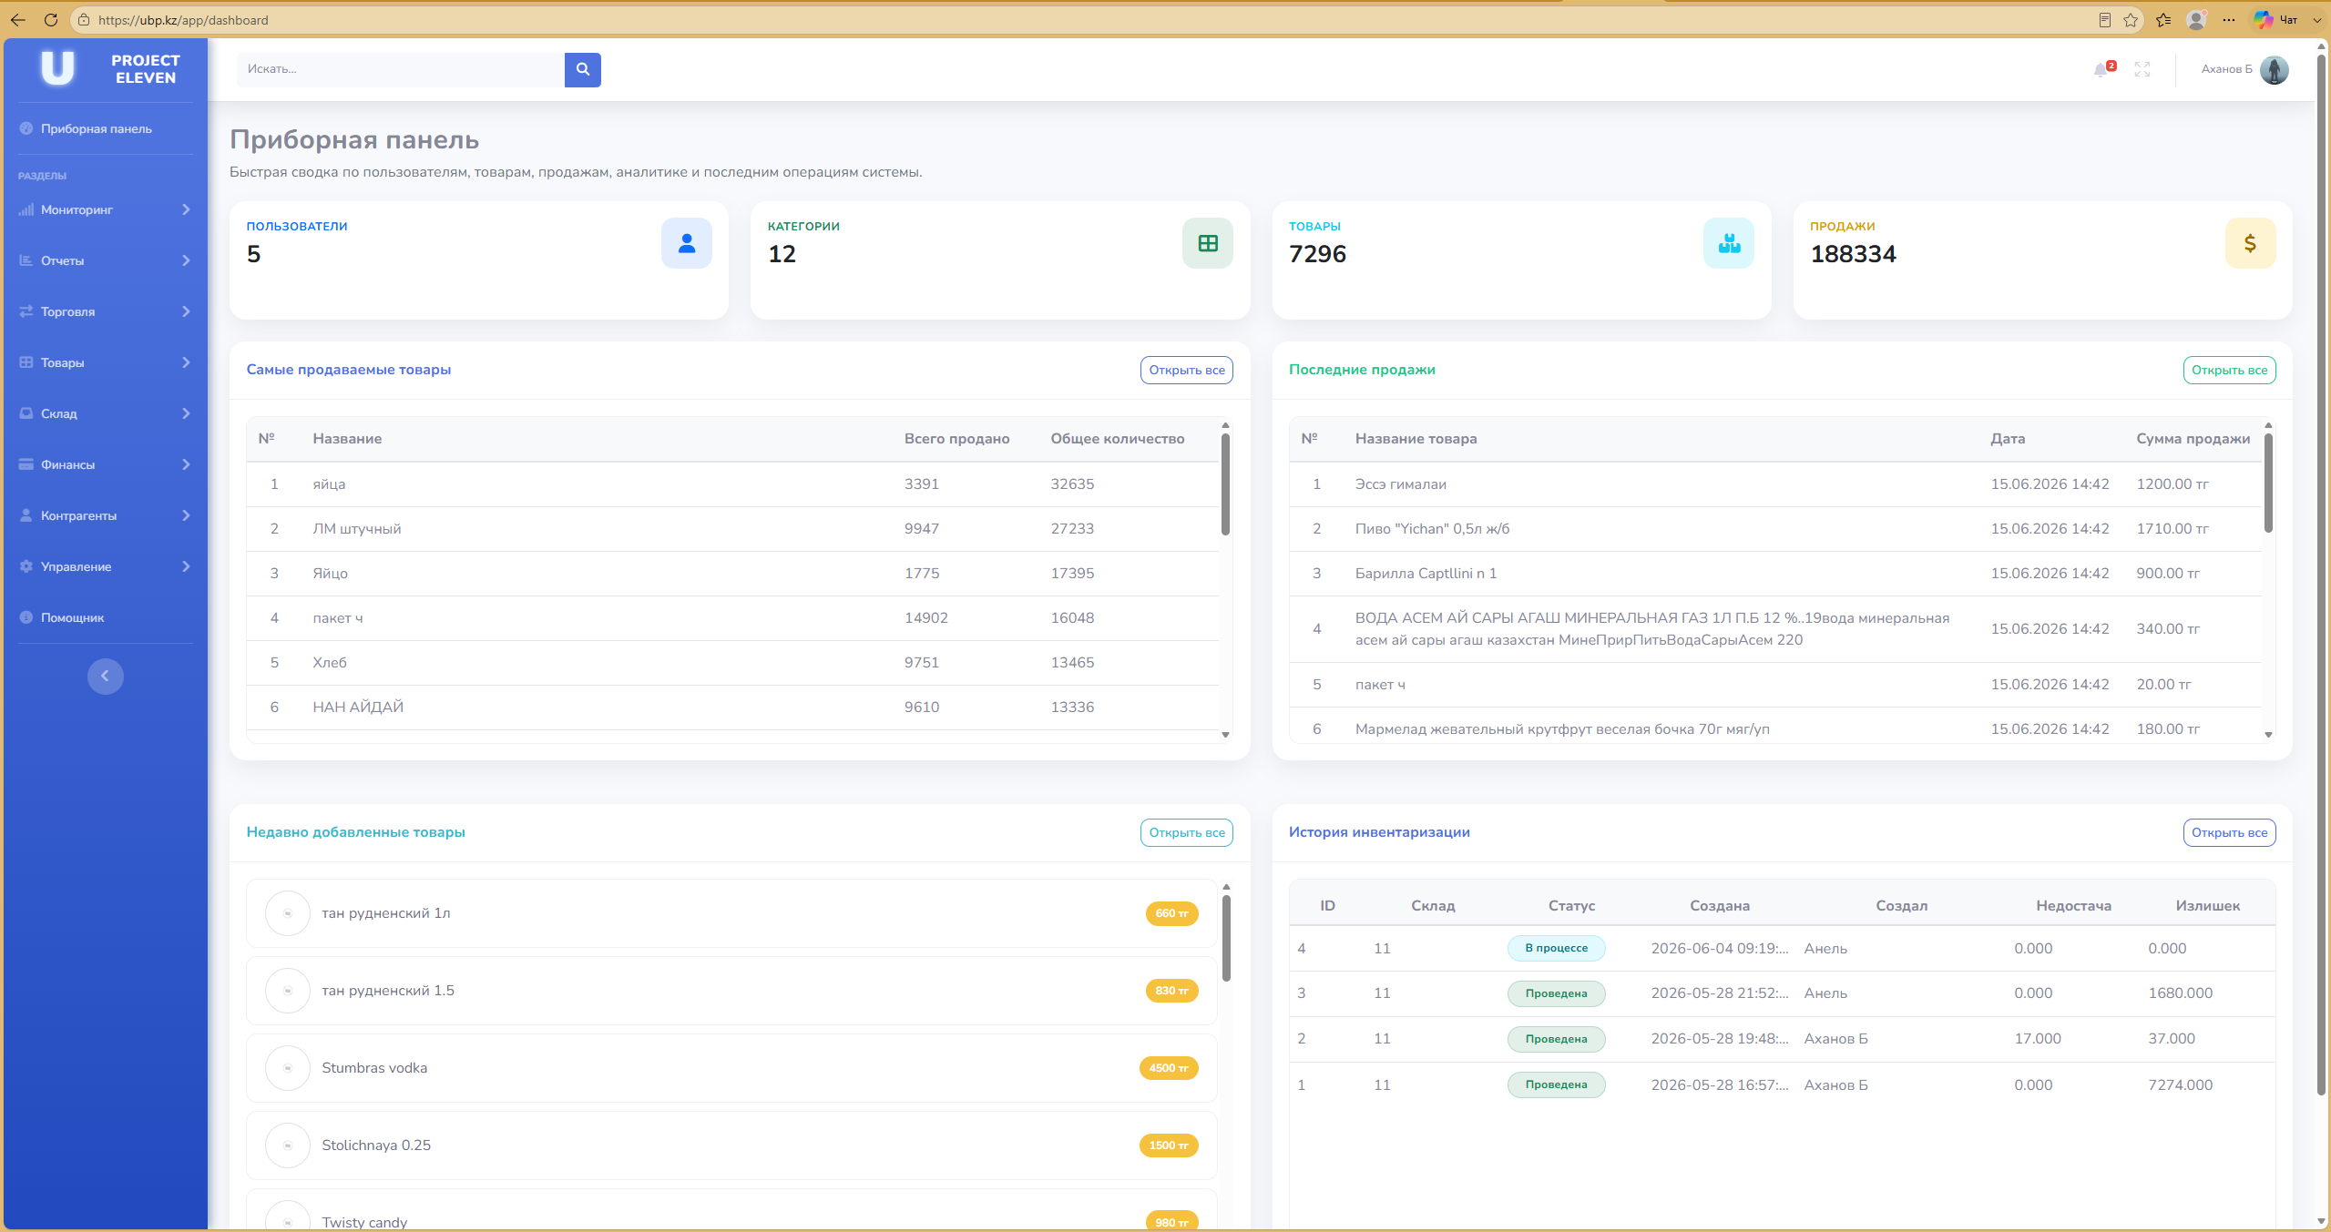Expand the Управление section chevron
Viewport: 2331px width, 1232px height.
(186, 566)
